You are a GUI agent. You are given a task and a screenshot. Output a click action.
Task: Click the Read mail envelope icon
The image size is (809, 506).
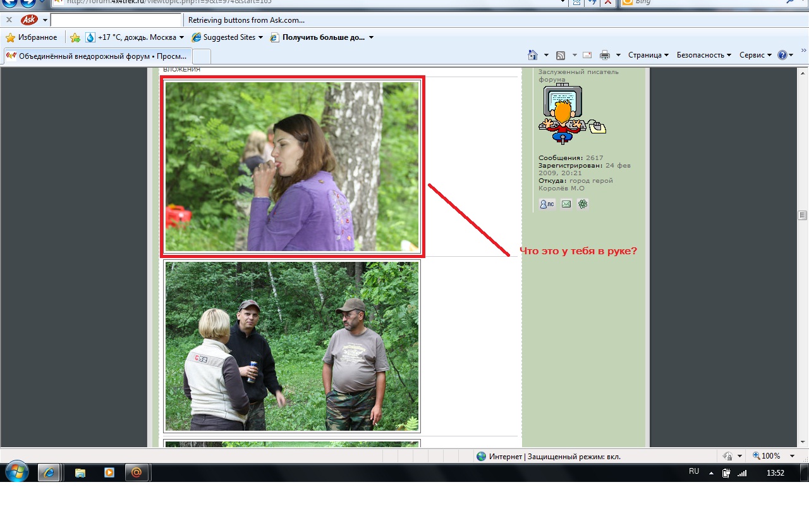coord(587,55)
